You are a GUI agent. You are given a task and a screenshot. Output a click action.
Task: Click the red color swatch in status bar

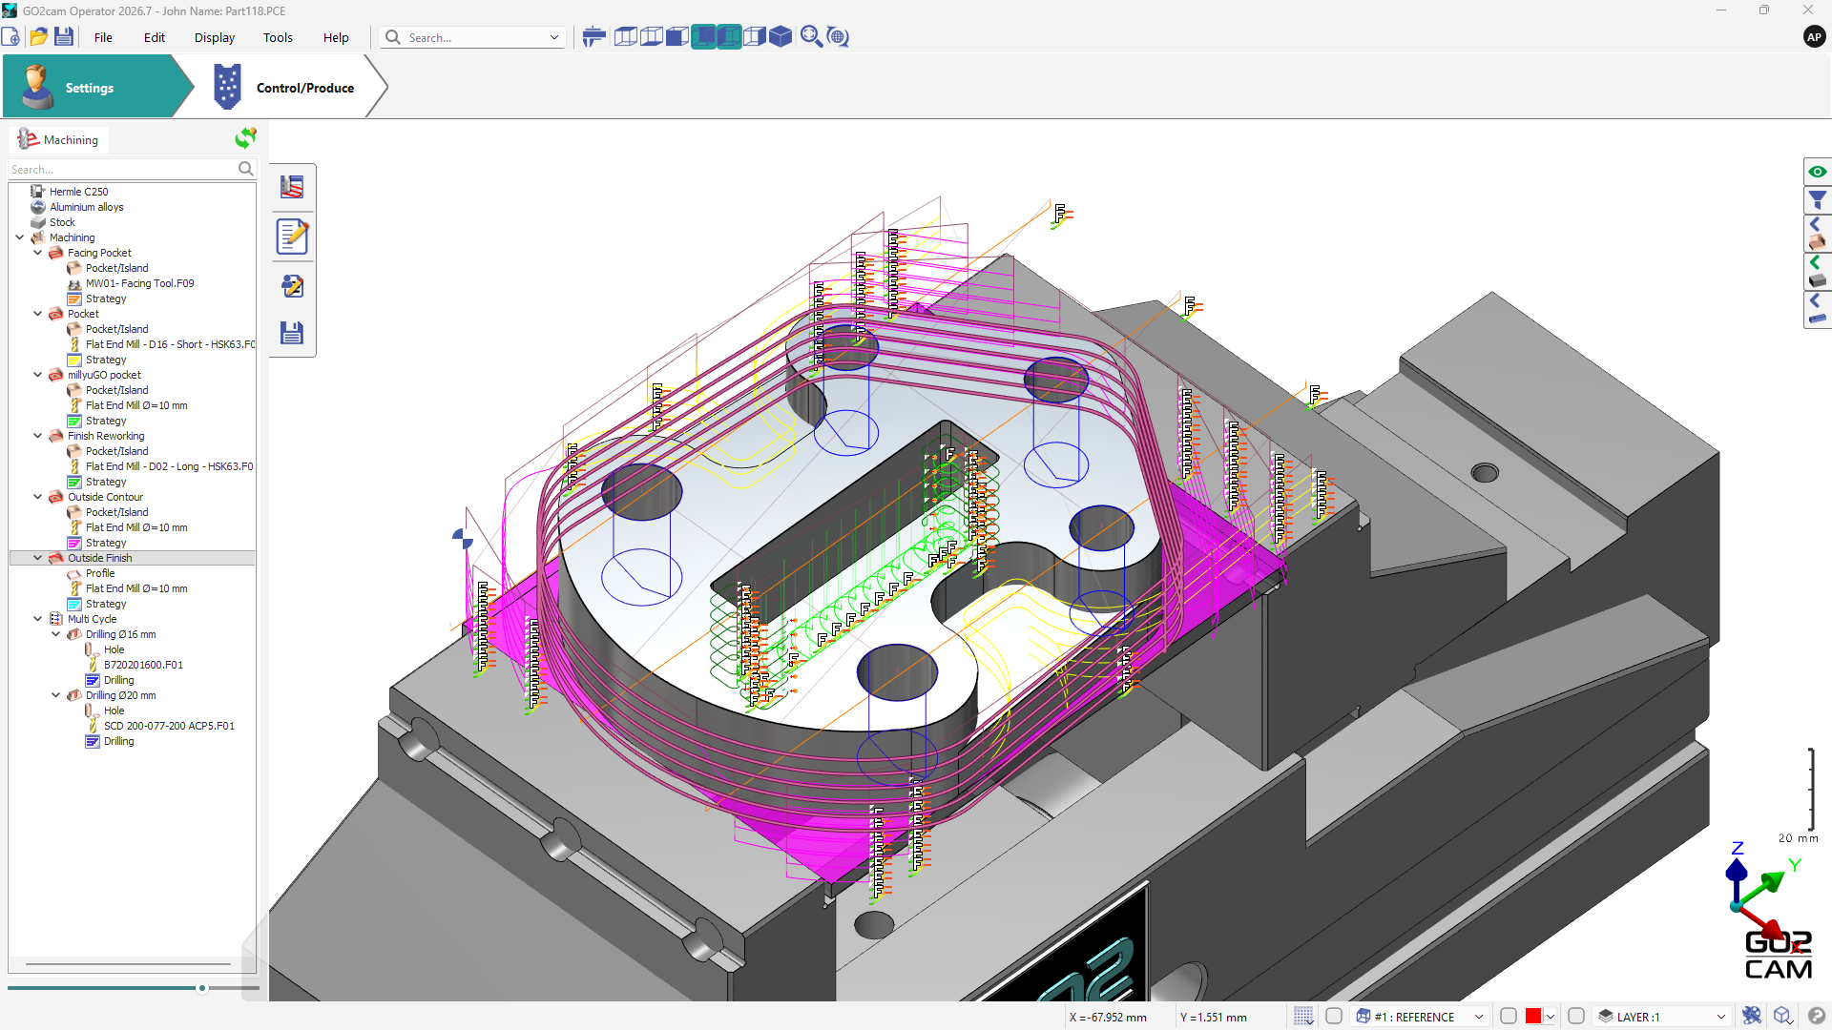click(x=1533, y=1017)
